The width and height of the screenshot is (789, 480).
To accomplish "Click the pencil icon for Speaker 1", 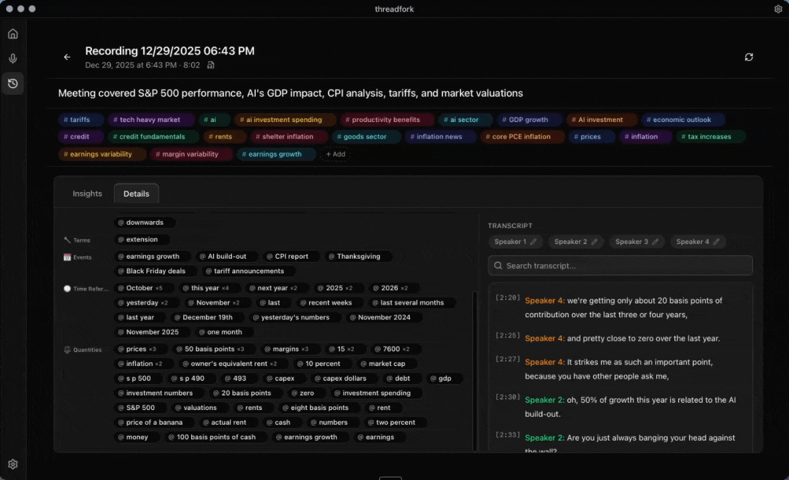I will [x=534, y=242].
